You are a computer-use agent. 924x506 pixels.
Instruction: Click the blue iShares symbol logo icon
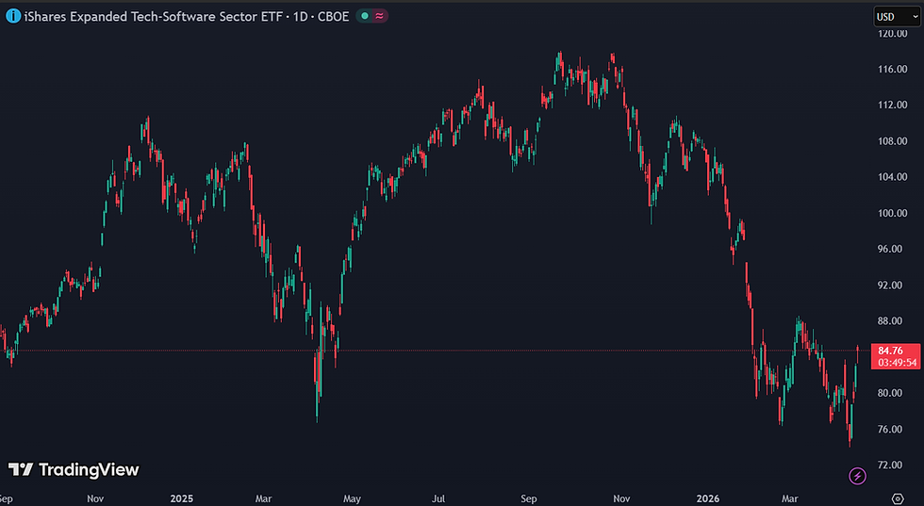click(13, 16)
